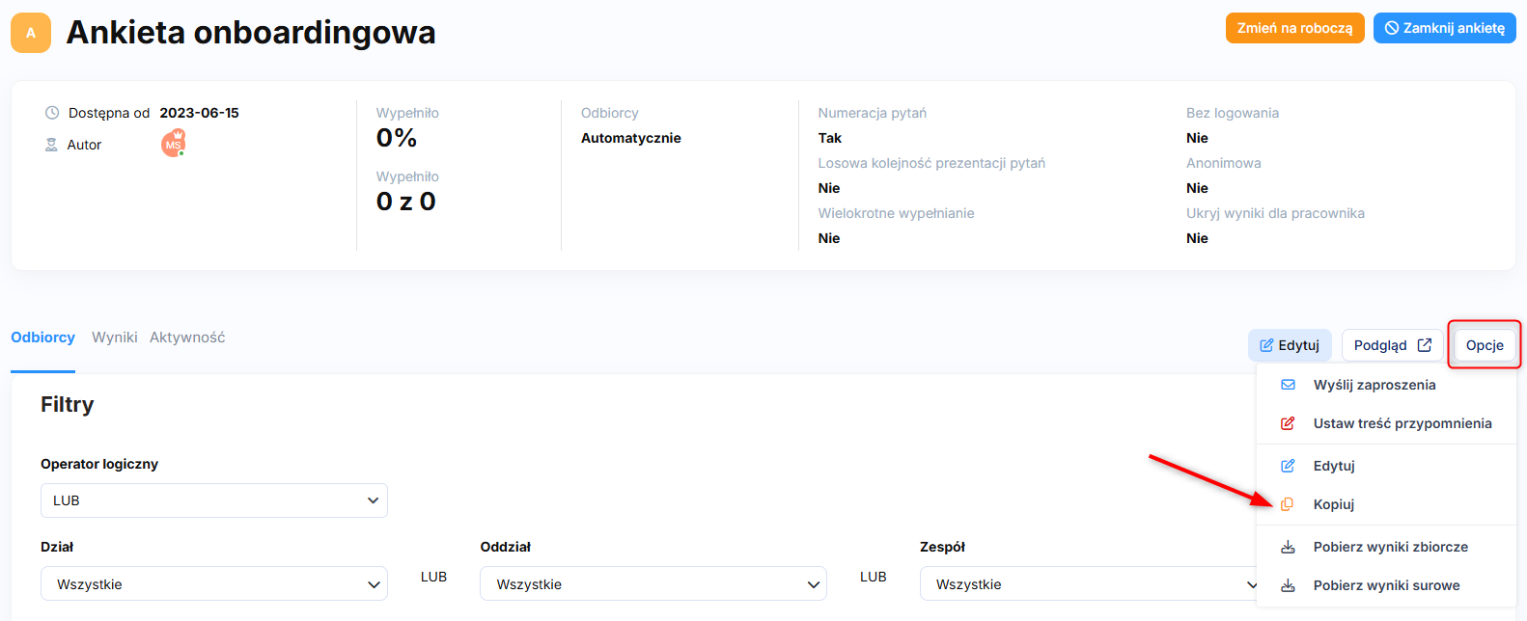The width and height of the screenshot is (1527, 621).
Task: Click the Opcje button
Action: (x=1484, y=345)
